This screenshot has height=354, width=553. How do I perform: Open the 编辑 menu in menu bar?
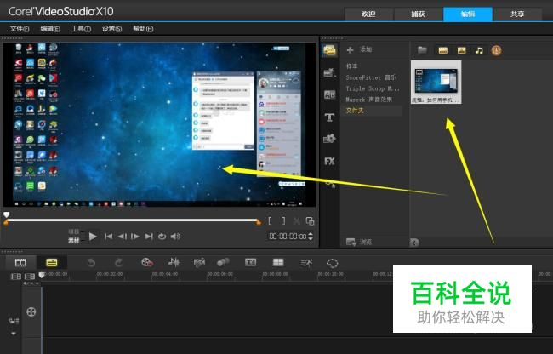pos(50,29)
